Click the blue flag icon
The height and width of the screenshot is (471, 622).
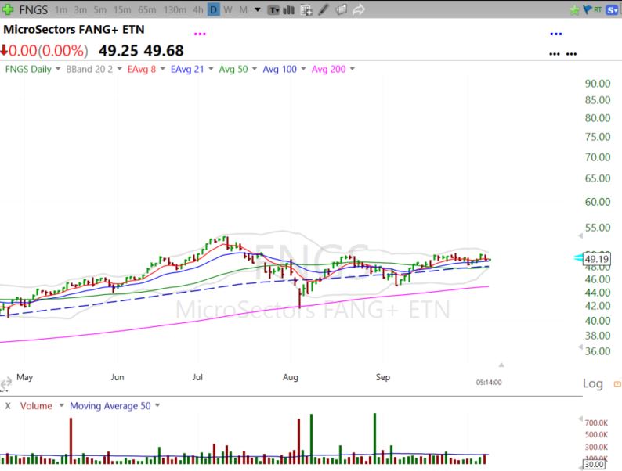click(x=587, y=9)
